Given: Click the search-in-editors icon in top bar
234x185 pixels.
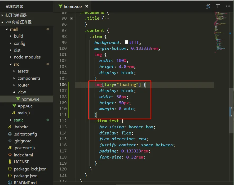Looking at the screenshot, I should 208,6.
